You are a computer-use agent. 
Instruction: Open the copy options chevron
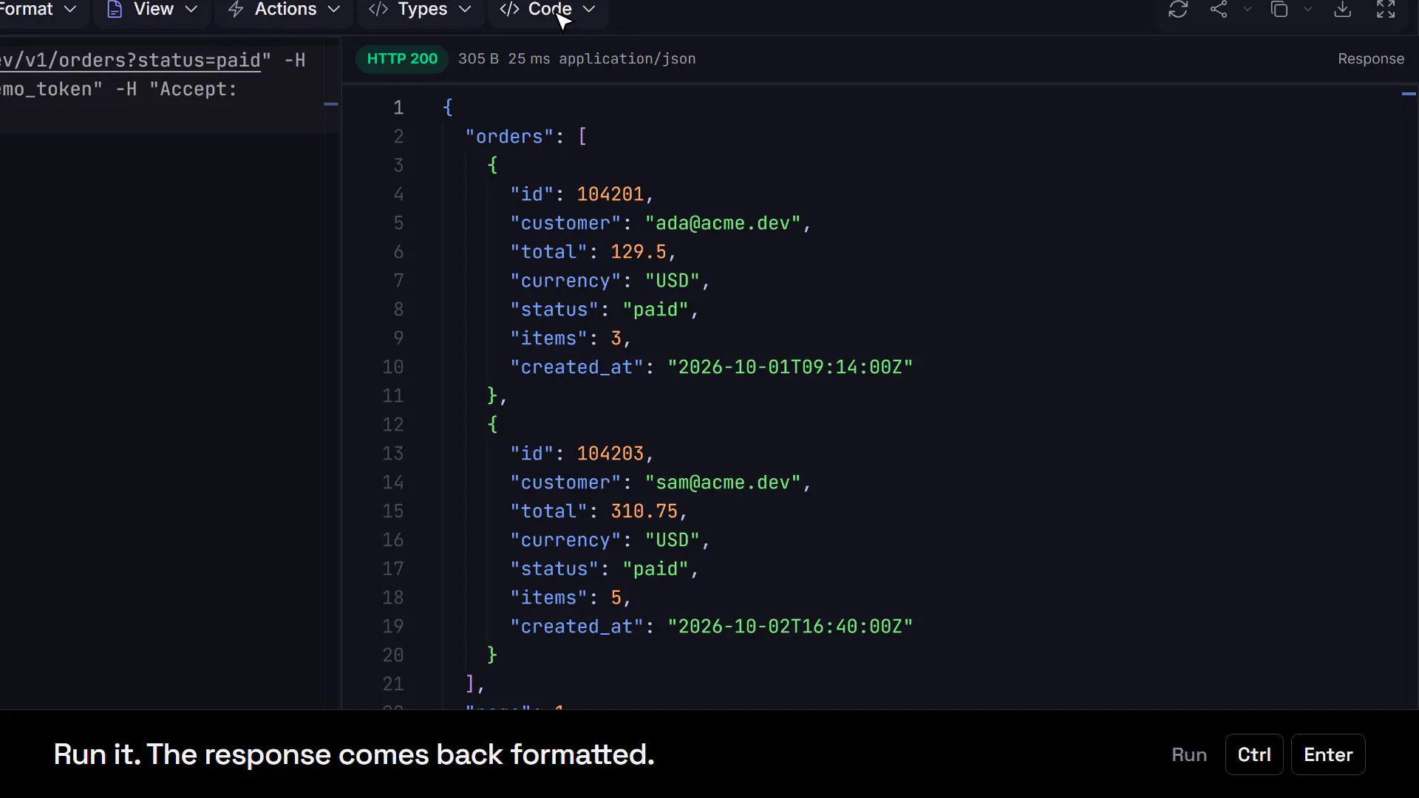pyautogui.click(x=1308, y=9)
